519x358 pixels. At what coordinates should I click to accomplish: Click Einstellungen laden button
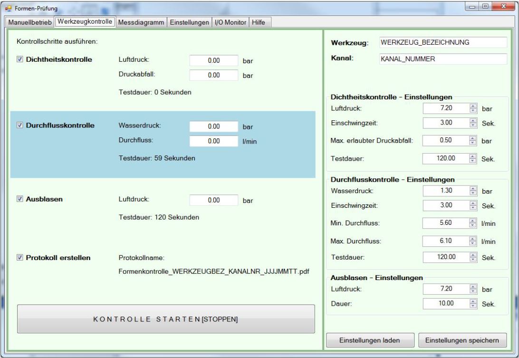pyautogui.click(x=369, y=340)
